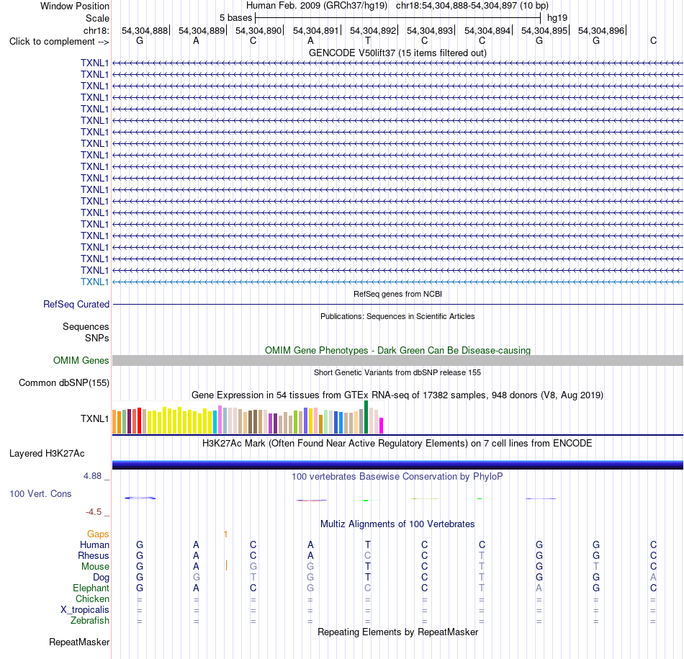Screen dimensions: 684x659
Task: Click the Sequences track label
Action: point(86,326)
